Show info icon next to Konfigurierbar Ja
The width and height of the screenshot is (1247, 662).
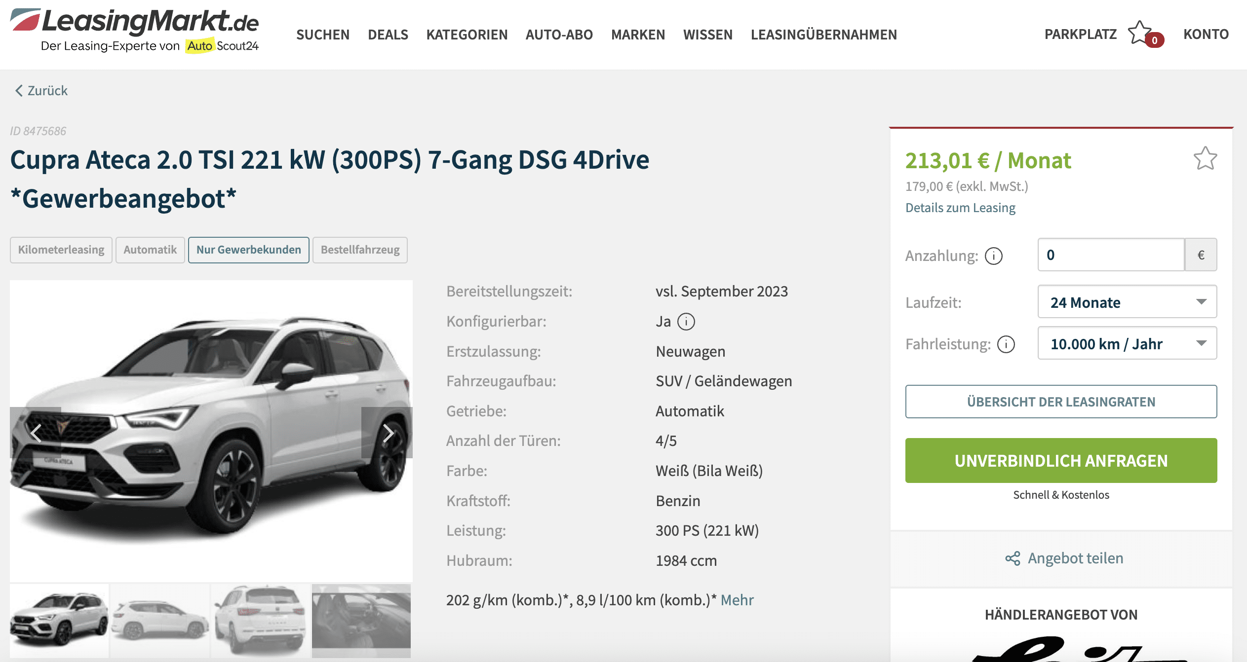click(686, 322)
